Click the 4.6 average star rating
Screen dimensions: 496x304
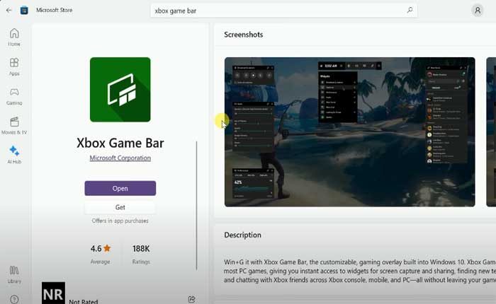click(101, 248)
